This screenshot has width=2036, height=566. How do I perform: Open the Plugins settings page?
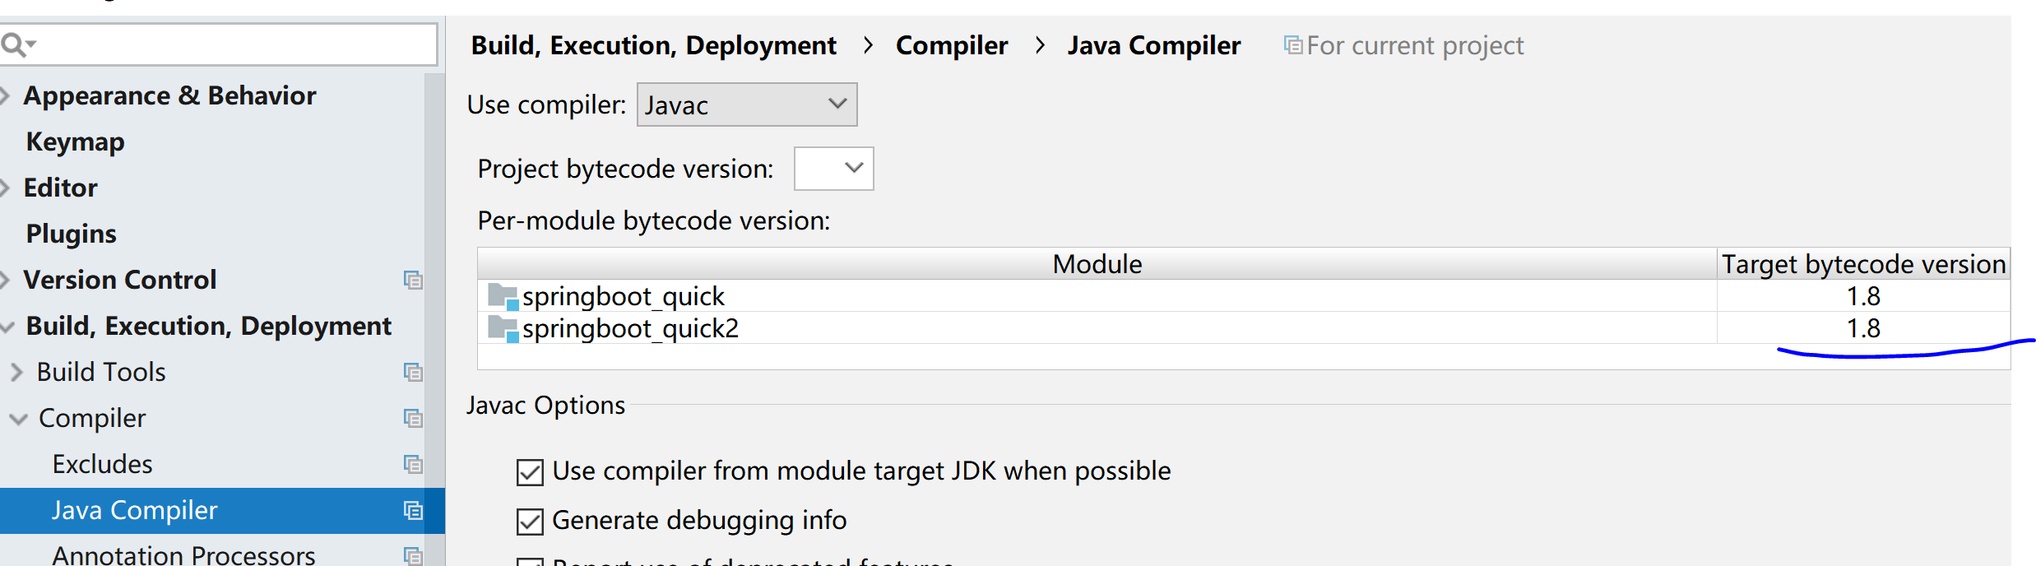[72, 234]
